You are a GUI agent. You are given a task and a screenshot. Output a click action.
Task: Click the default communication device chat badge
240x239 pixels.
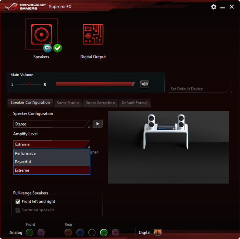coord(48,48)
